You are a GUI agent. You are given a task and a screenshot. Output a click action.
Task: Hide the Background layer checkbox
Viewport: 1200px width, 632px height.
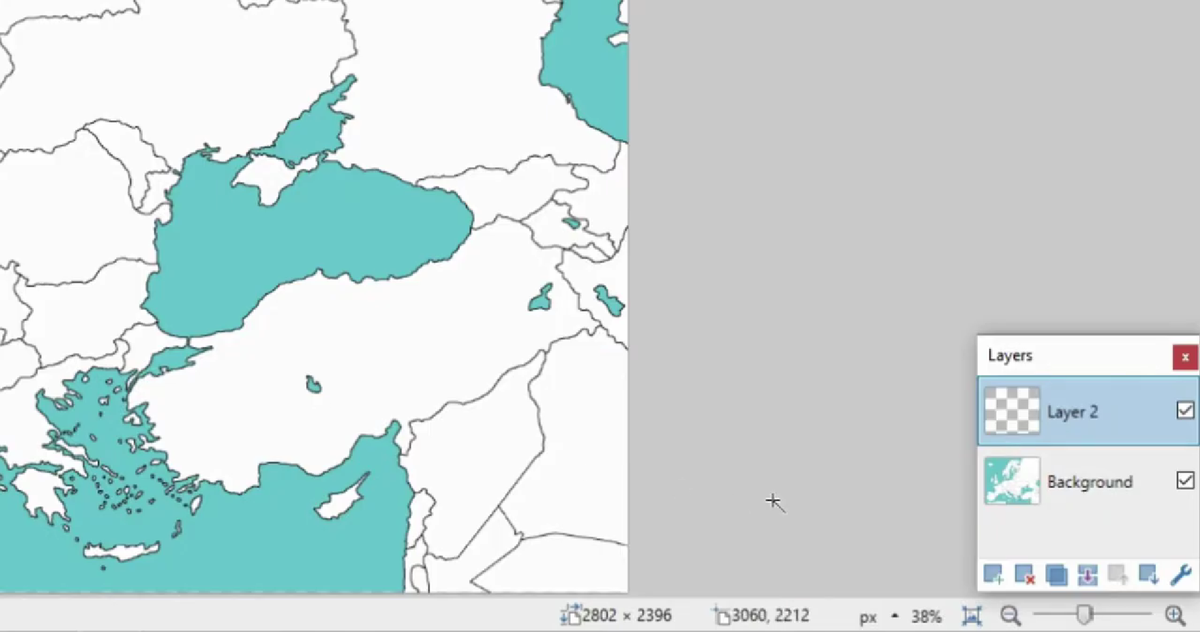coord(1185,481)
